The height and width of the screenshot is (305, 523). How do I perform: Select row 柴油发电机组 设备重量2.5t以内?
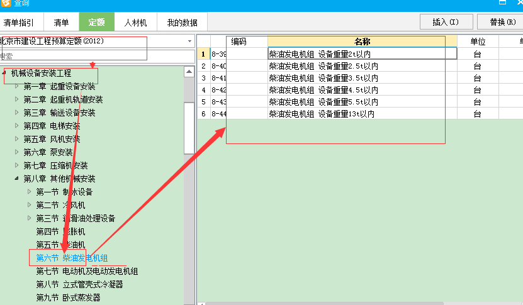coord(363,65)
